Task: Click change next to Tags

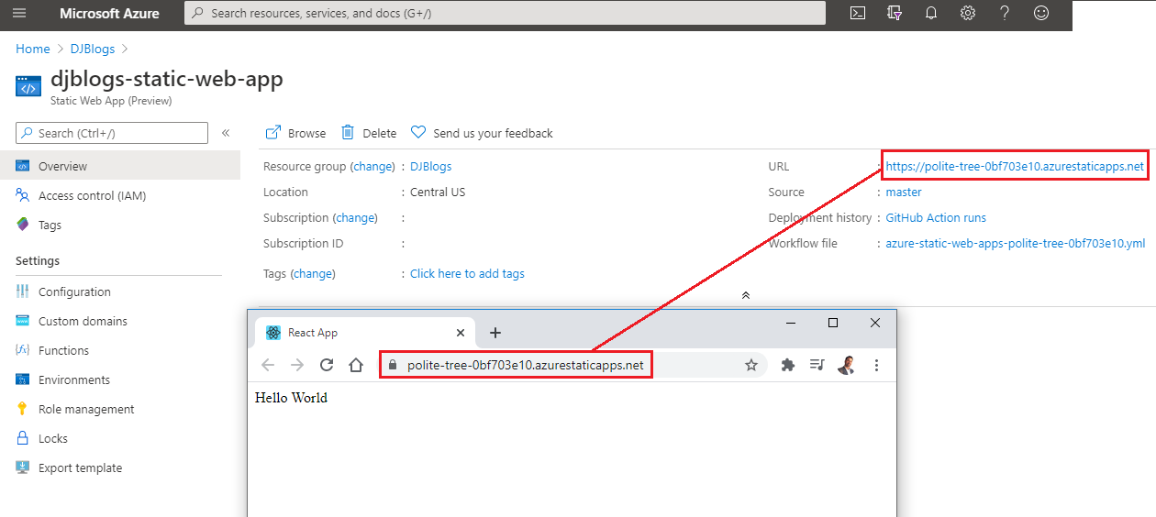Action: tap(313, 274)
